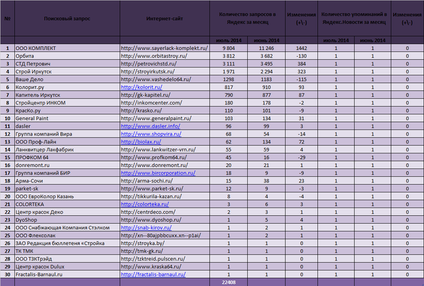Open the http://colorteka.ru/ hyperlink
This screenshot has height=286, width=424.
coord(145,204)
